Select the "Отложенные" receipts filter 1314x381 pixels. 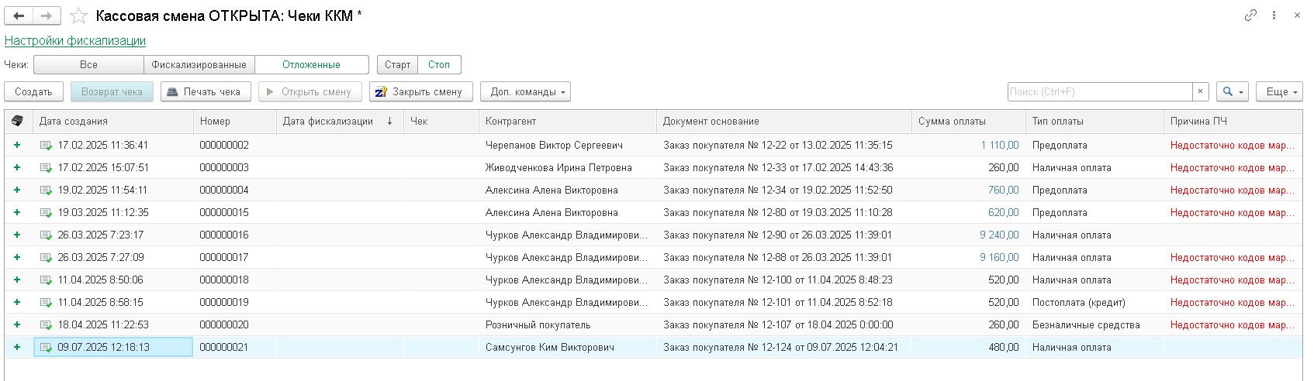point(311,64)
